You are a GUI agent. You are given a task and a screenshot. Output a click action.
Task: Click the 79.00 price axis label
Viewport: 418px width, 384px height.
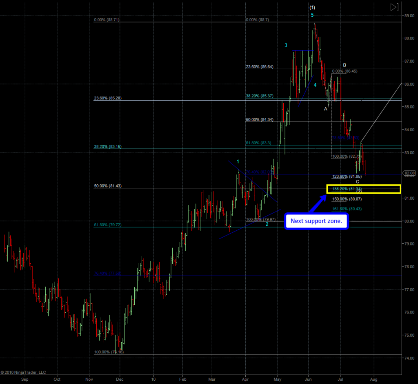click(409, 244)
